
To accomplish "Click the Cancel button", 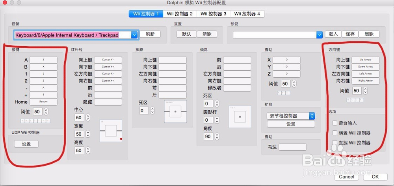I will click(346, 177).
